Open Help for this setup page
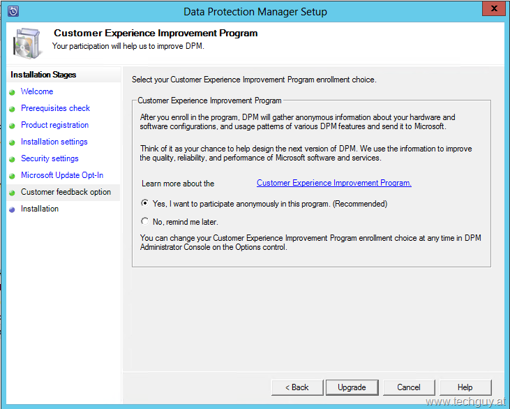The width and height of the screenshot is (510, 409). [x=465, y=387]
